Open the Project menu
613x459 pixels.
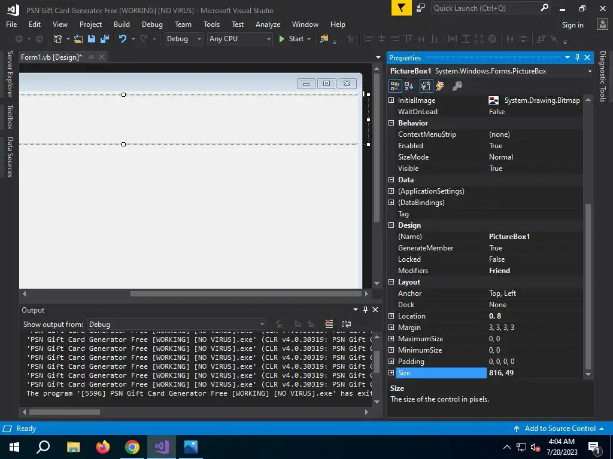90,24
